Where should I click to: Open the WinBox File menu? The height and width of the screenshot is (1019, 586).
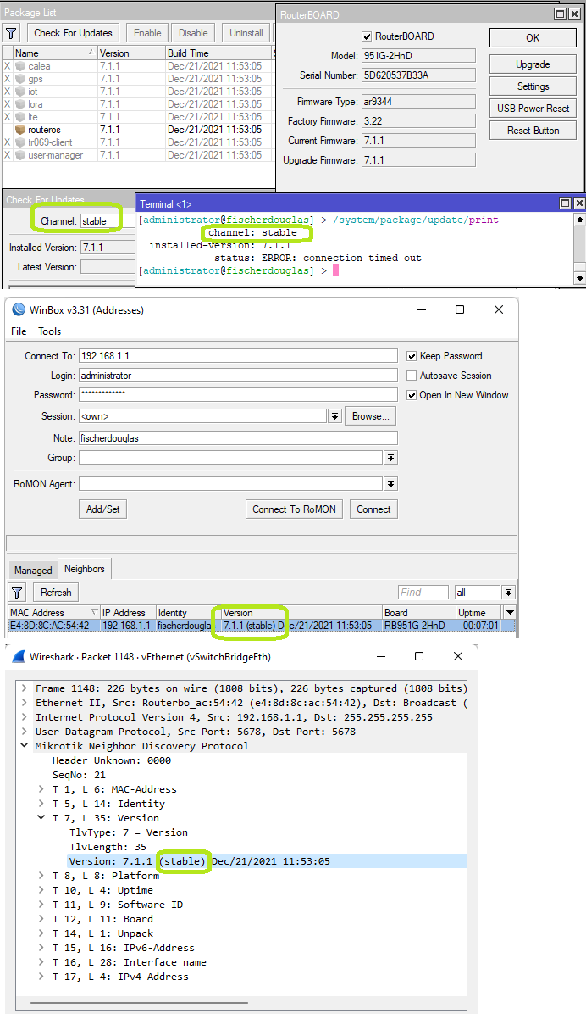19,331
